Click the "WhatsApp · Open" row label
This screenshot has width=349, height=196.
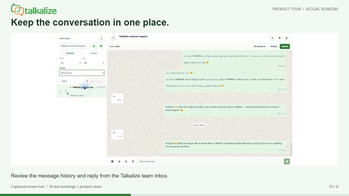pyautogui.click(x=77, y=96)
